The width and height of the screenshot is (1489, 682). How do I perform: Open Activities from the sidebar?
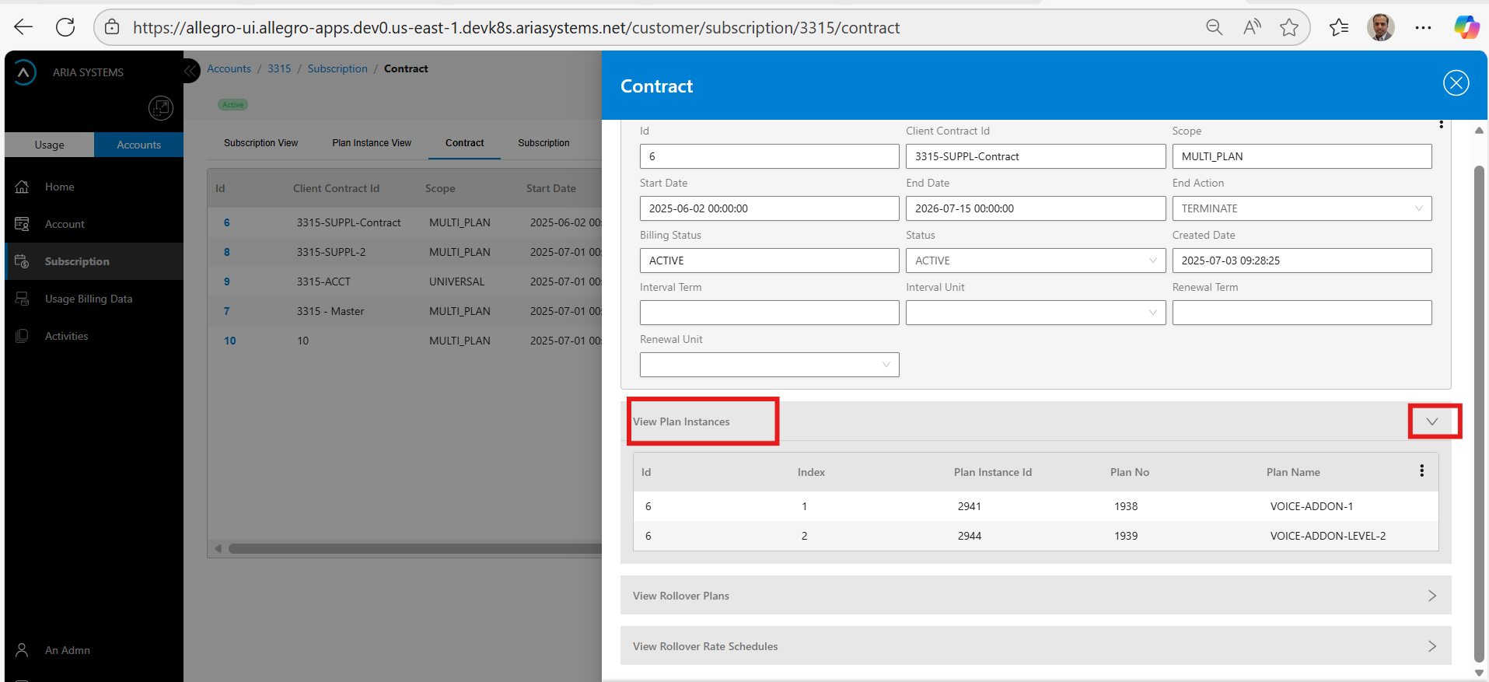pyautogui.click(x=66, y=336)
